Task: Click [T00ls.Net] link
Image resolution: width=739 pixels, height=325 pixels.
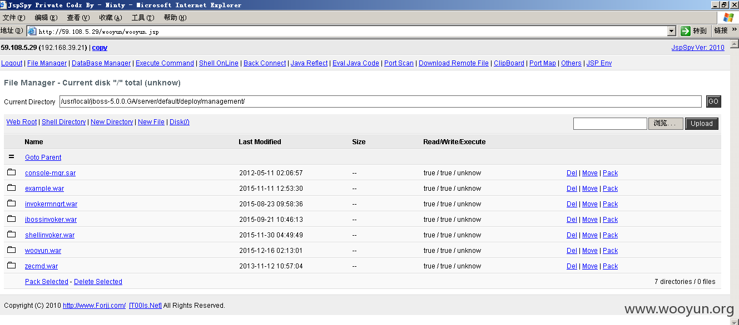Action: click(145, 306)
